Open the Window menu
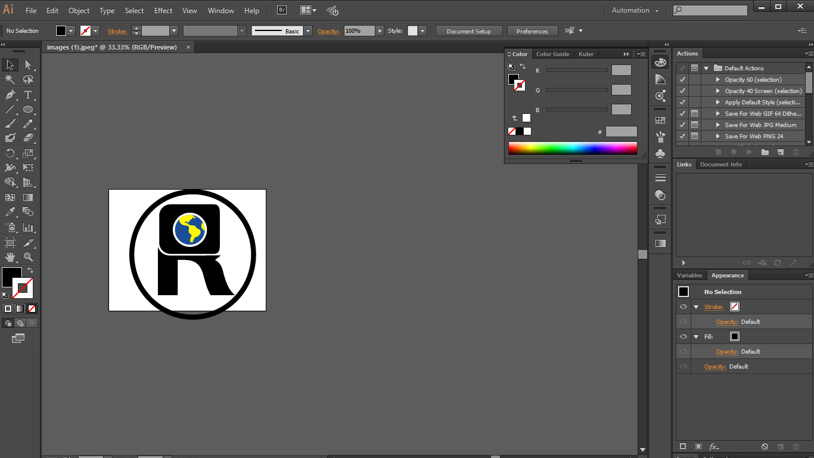This screenshot has height=458, width=814. [x=220, y=11]
